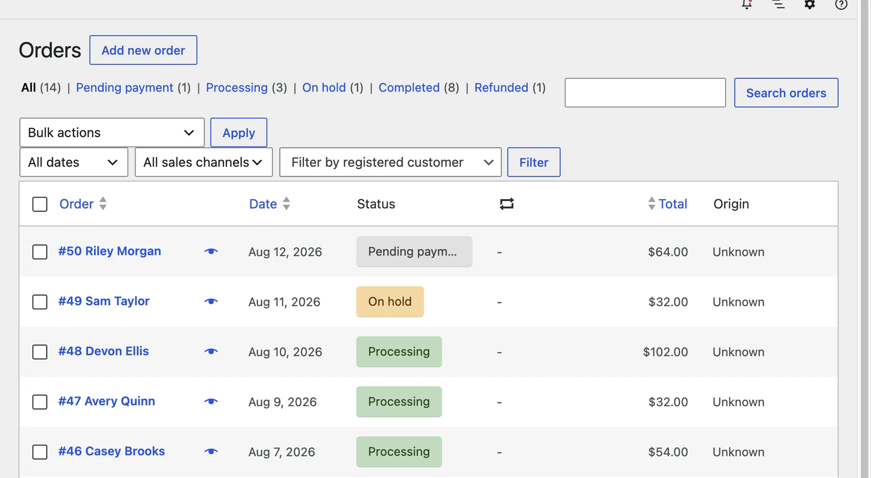The height and width of the screenshot is (478, 871).
Task: Preview order #48 Devon Ellis eye icon
Action: [211, 352]
